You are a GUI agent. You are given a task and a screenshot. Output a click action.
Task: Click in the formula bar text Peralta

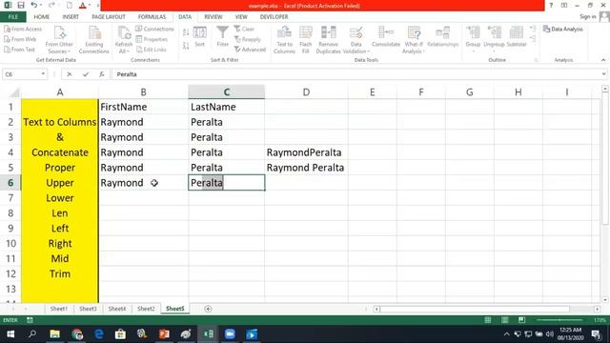click(127, 74)
